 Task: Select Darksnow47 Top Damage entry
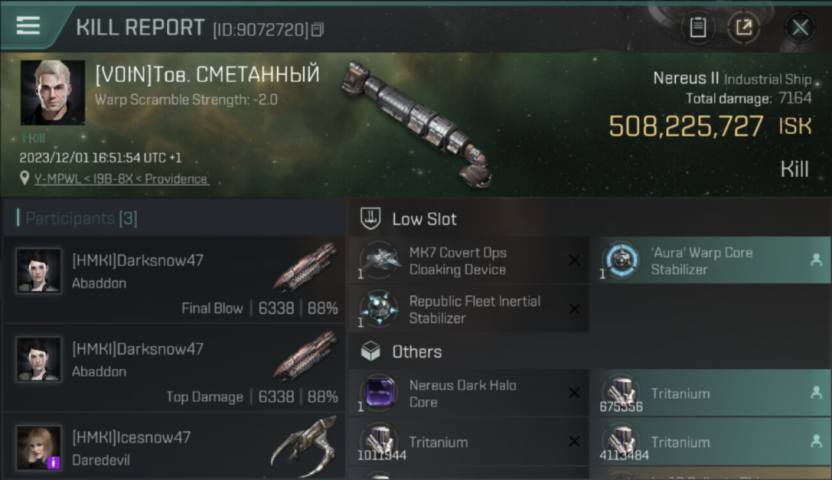coord(174,367)
